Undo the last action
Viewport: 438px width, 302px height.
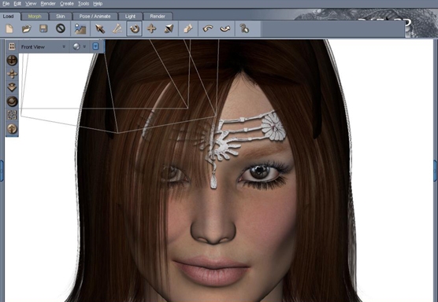click(207, 28)
